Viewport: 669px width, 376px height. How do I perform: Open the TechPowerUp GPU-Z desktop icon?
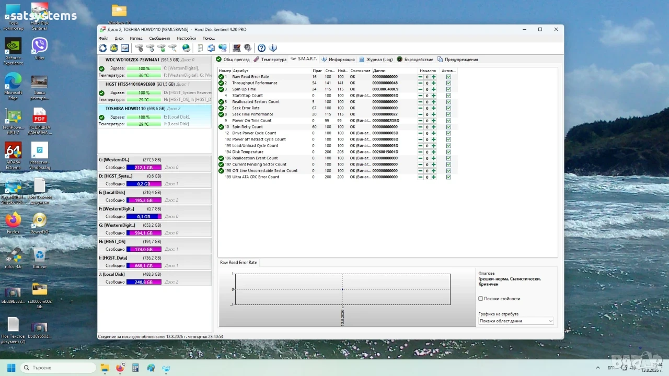13,121
